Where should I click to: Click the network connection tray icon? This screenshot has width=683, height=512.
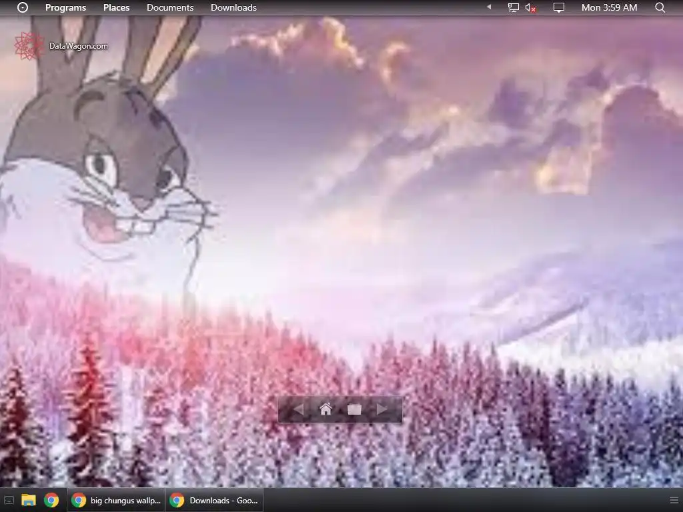pyautogui.click(x=514, y=7)
